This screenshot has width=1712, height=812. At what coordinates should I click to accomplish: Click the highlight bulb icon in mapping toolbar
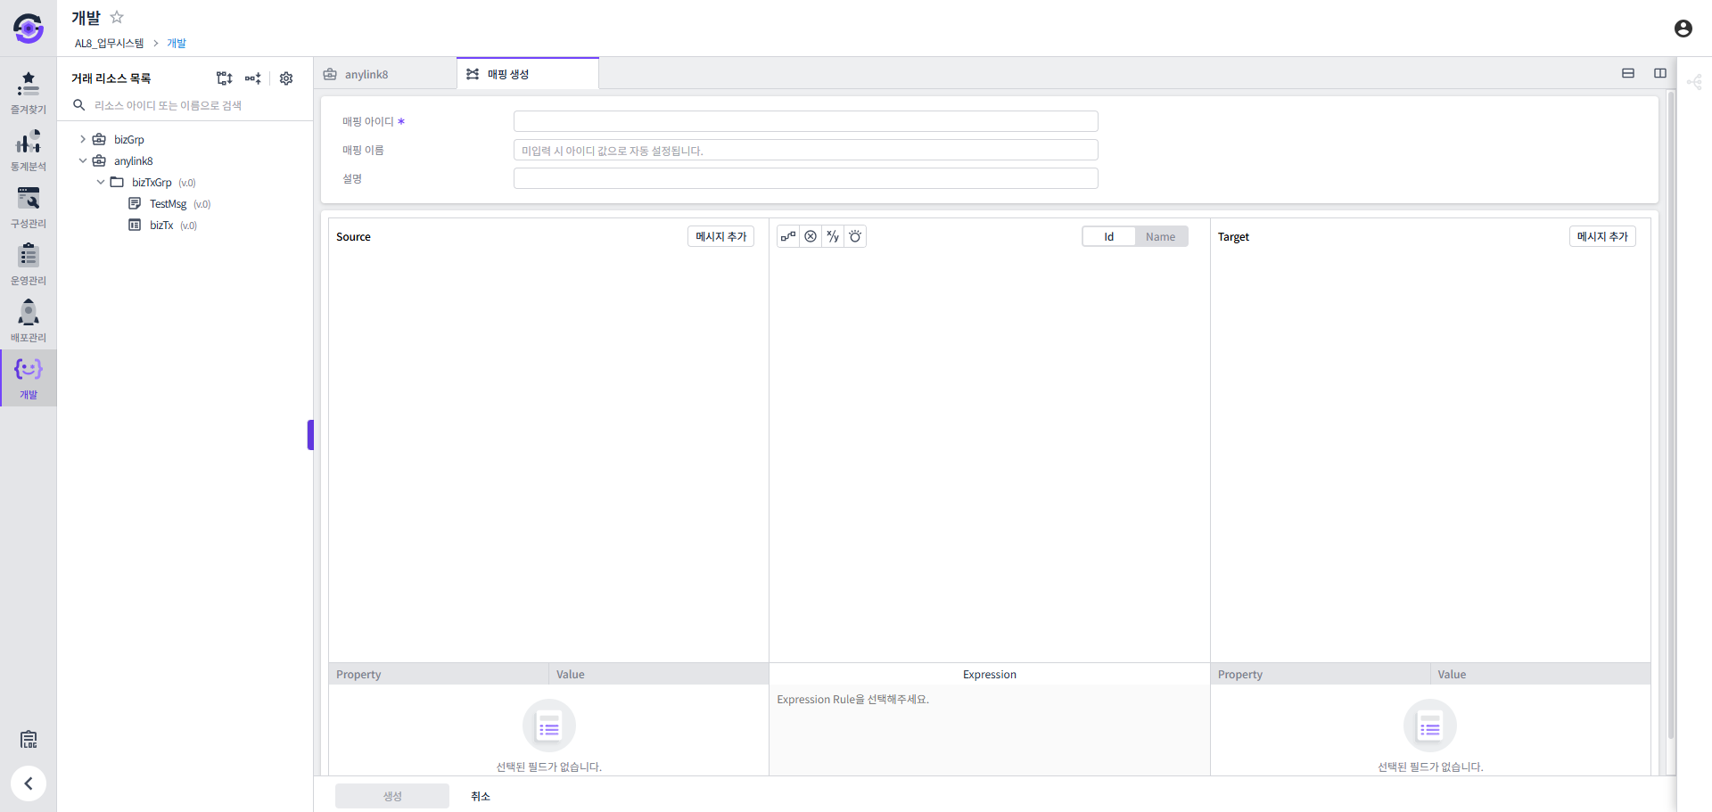tap(855, 236)
